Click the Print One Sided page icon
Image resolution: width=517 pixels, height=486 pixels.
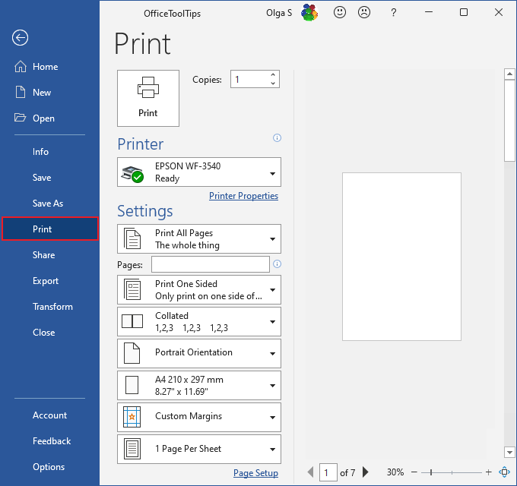click(132, 290)
